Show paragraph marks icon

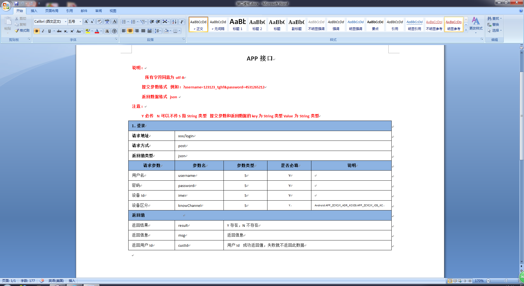182,22
